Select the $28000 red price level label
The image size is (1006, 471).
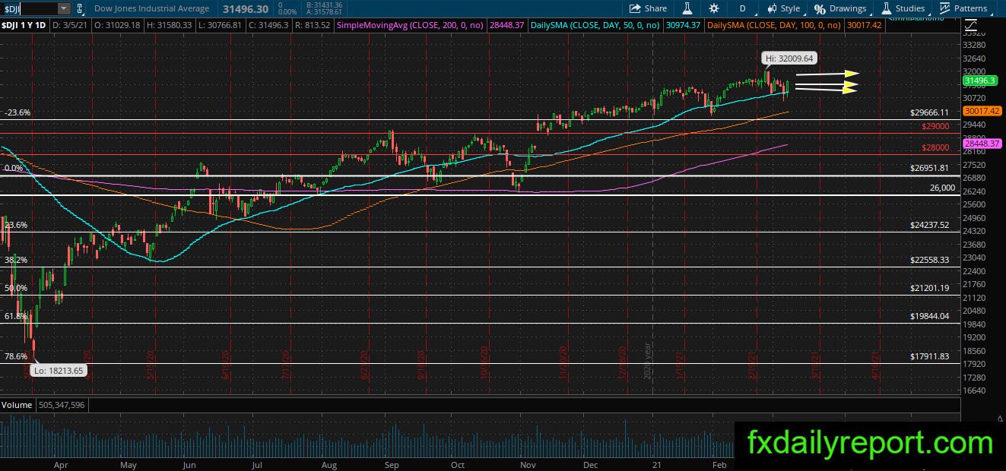(935, 147)
